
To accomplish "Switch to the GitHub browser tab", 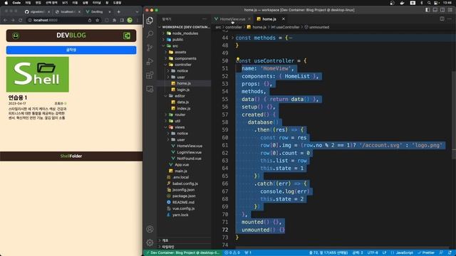I will point(36,12).
